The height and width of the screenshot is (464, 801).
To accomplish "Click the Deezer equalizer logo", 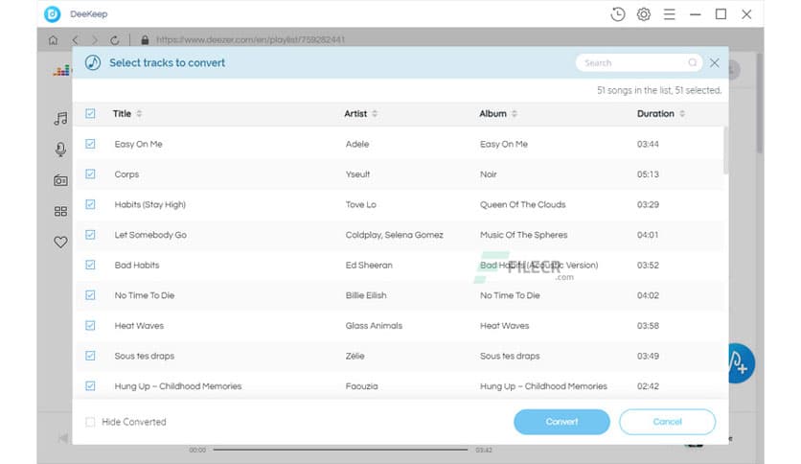I will tap(62, 71).
